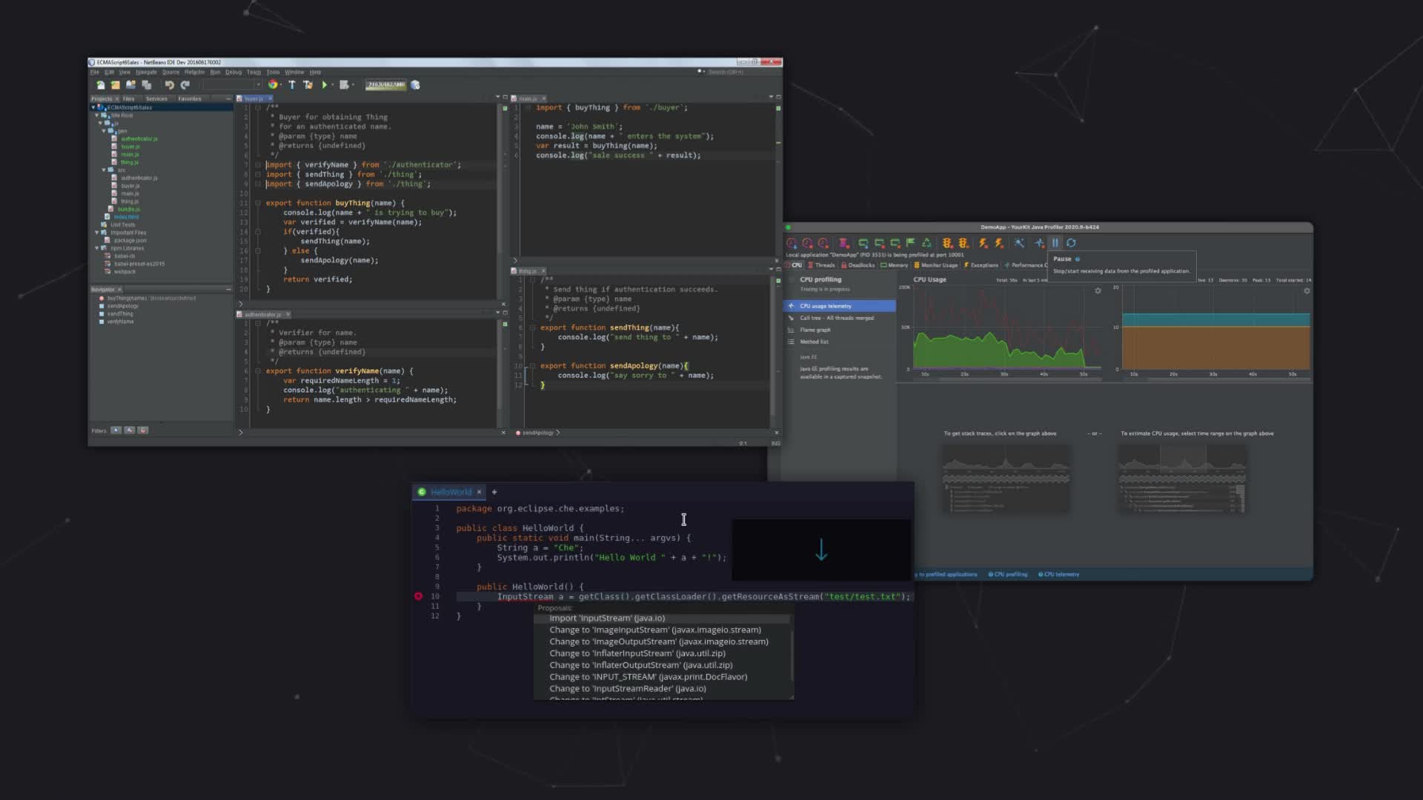Image resolution: width=1423 pixels, height=800 pixels.
Task: Collapse the gen folder in project tree
Action: [x=104, y=131]
